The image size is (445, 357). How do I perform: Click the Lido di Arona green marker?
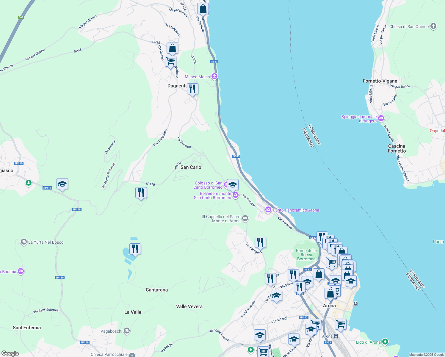point(385,342)
